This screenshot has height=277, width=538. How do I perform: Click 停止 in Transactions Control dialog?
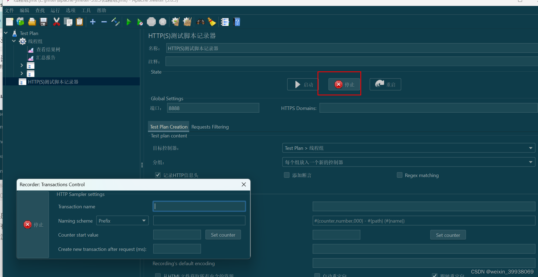[33, 224]
